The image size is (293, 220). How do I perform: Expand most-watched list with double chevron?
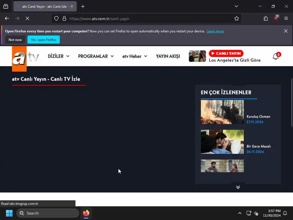tap(238, 187)
